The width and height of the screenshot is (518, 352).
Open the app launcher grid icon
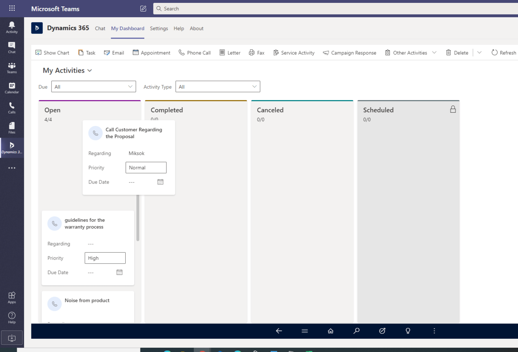point(12,8)
